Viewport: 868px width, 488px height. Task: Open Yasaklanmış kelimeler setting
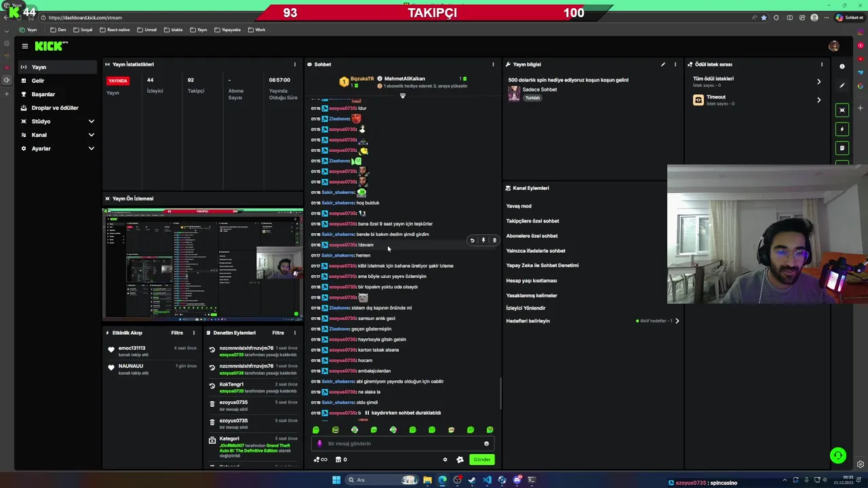pos(532,296)
